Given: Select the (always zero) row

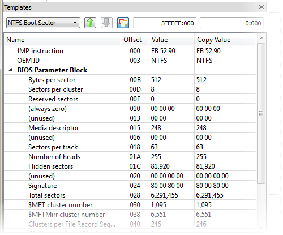Looking at the screenshot, I should 130,109.
